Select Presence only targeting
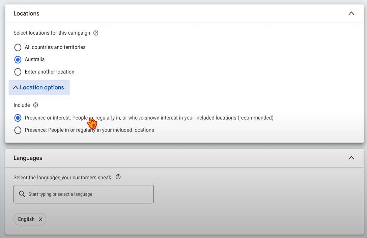This screenshot has width=367, height=238. tap(18, 130)
